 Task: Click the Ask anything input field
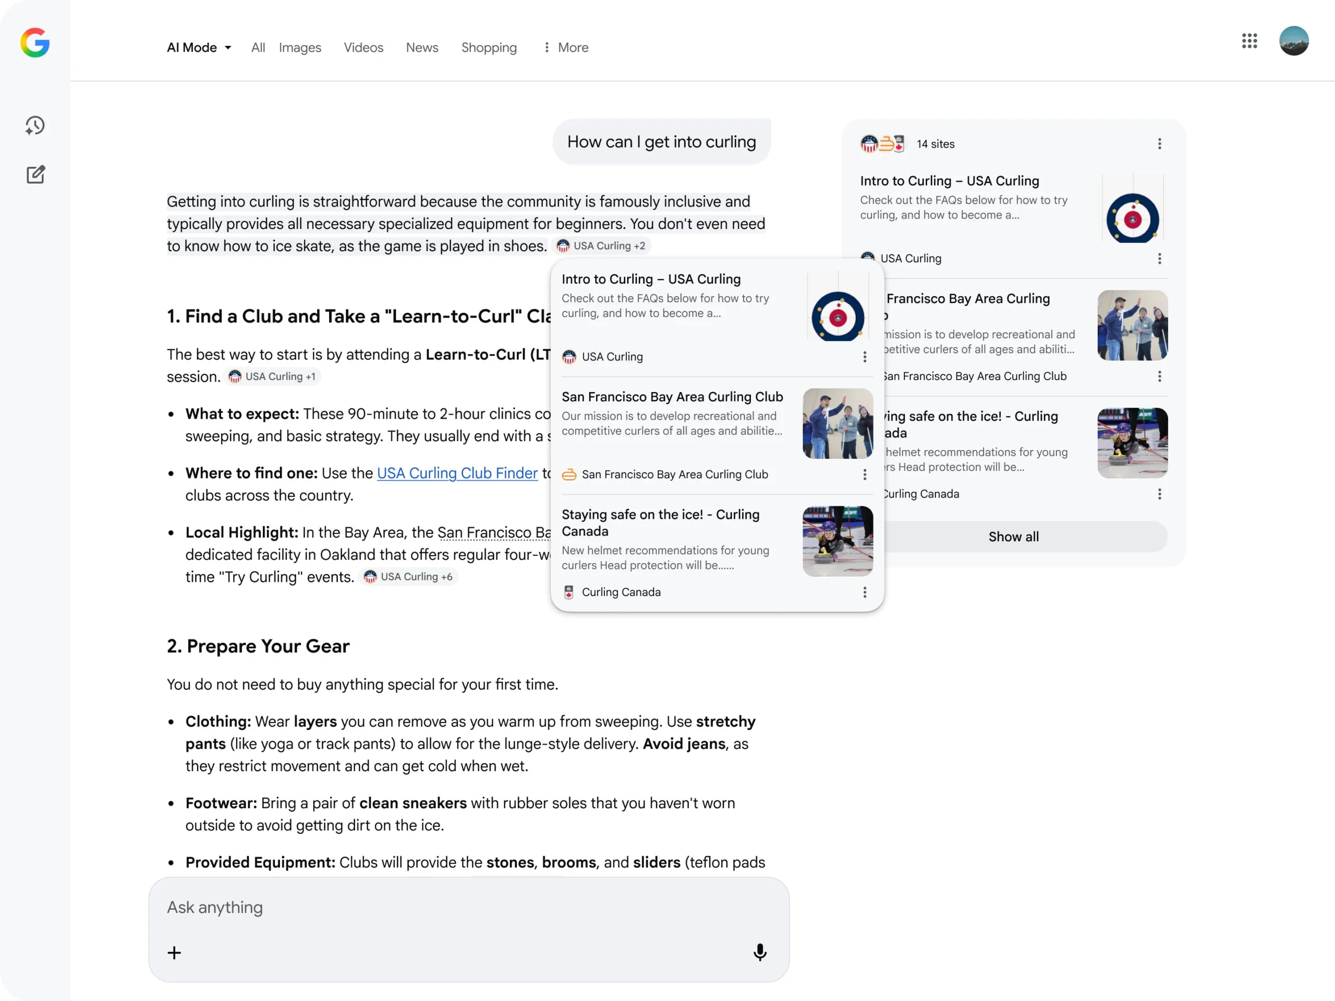pos(422,907)
